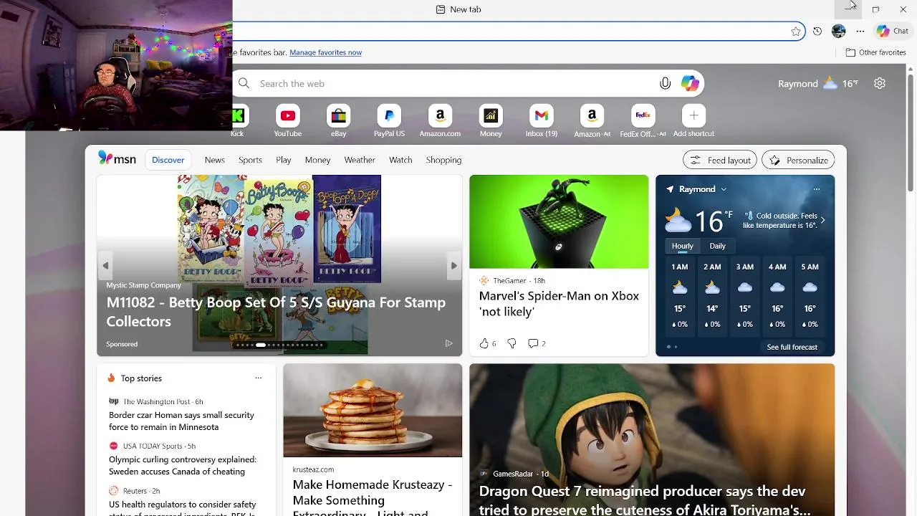Open the See full forecast link

[792, 347]
